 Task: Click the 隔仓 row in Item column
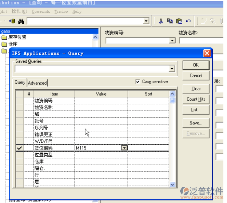point(54,168)
